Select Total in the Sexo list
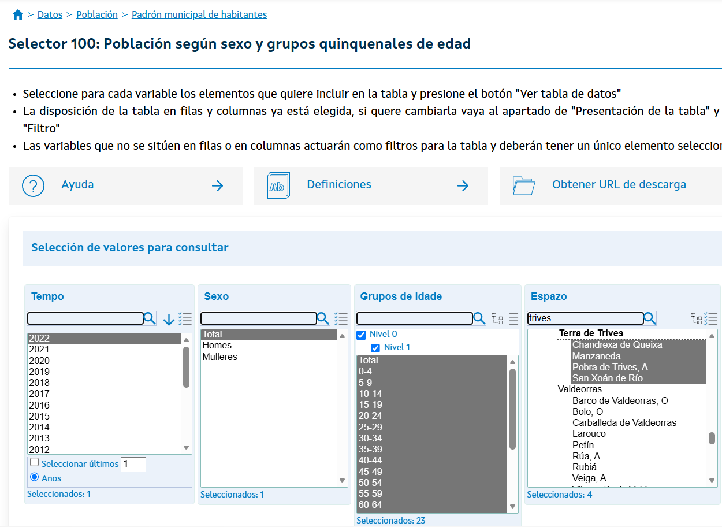The image size is (722, 527). pos(269,335)
